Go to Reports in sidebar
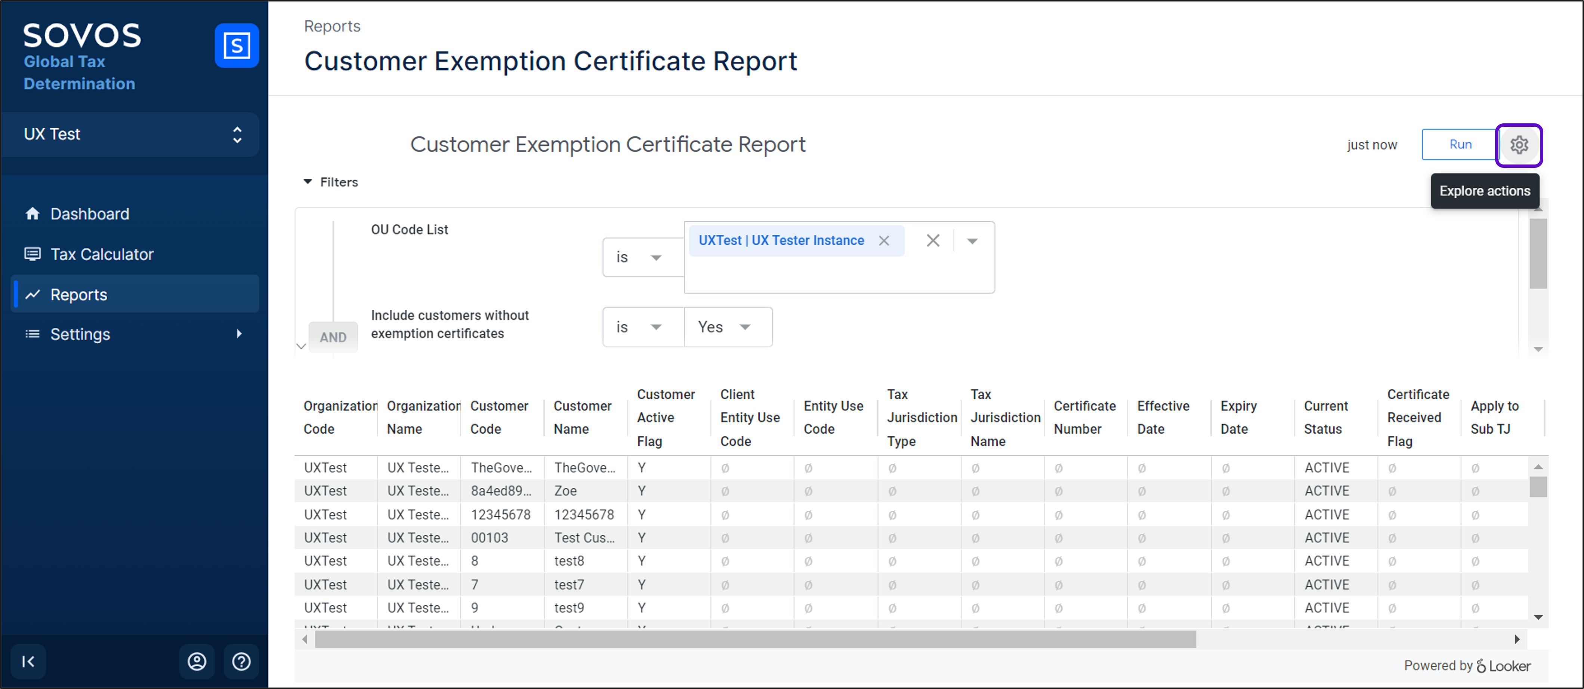Viewport: 1584px width, 689px height. tap(79, 295)
